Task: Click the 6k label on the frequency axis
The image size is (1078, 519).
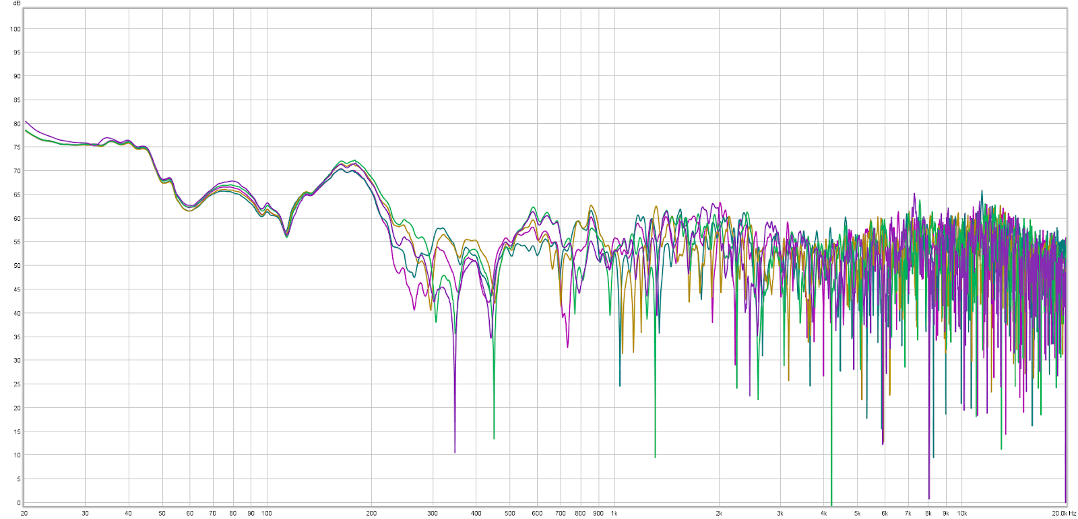Action: [x=885, y=513]
